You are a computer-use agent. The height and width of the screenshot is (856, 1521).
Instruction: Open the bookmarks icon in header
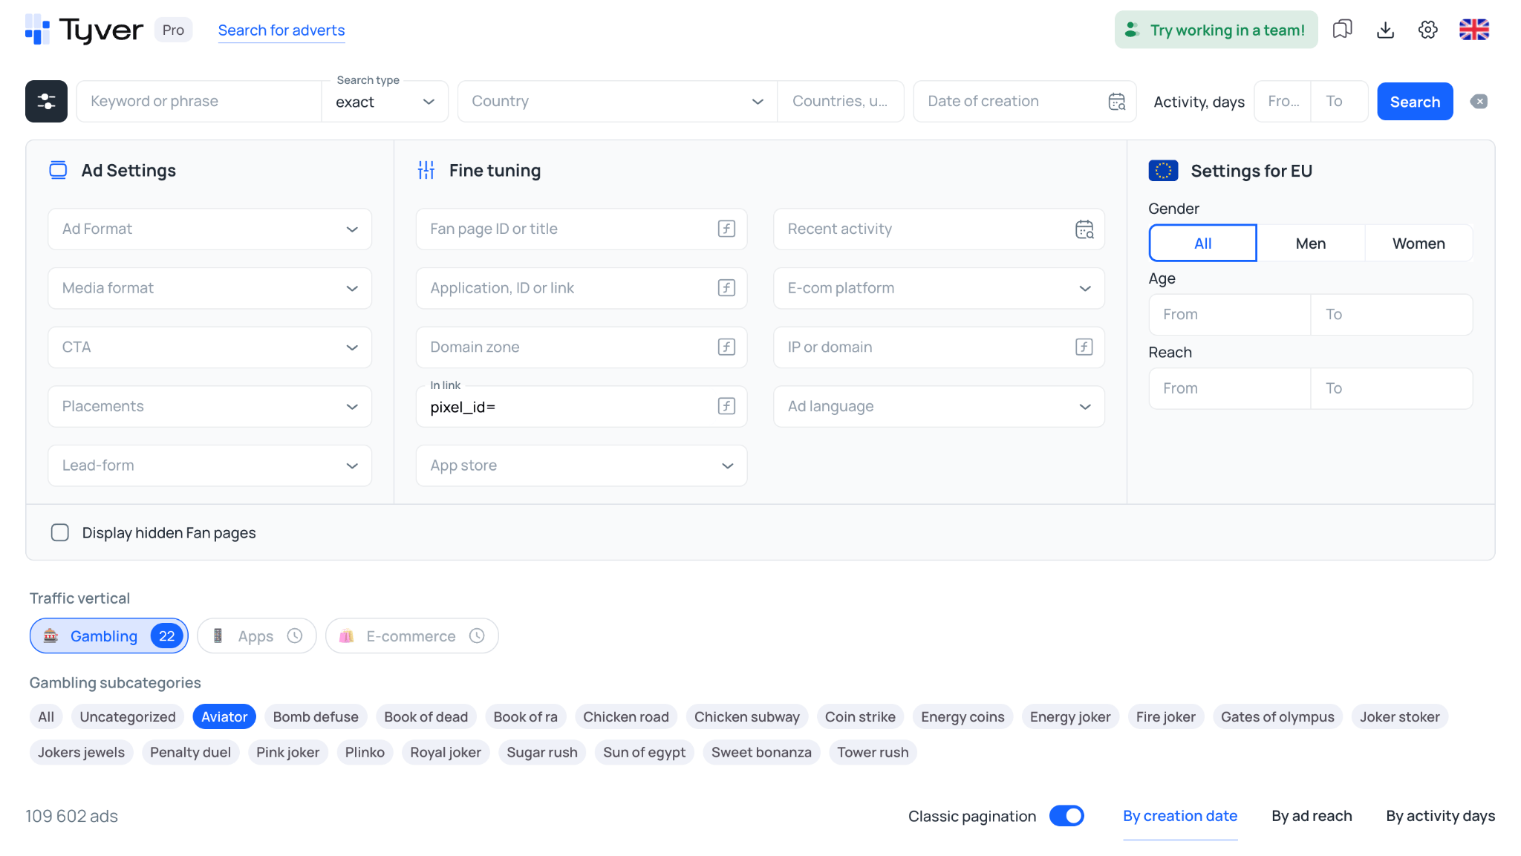coord(1342,30)
